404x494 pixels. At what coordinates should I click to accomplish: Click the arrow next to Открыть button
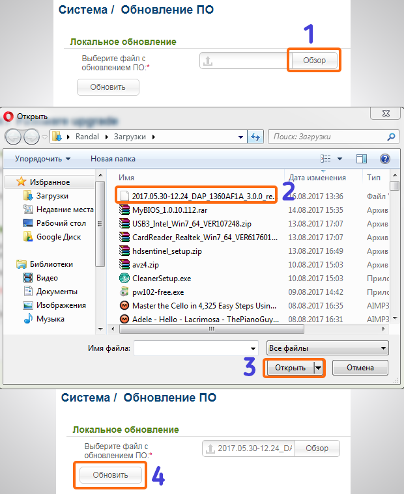[319, 368]
